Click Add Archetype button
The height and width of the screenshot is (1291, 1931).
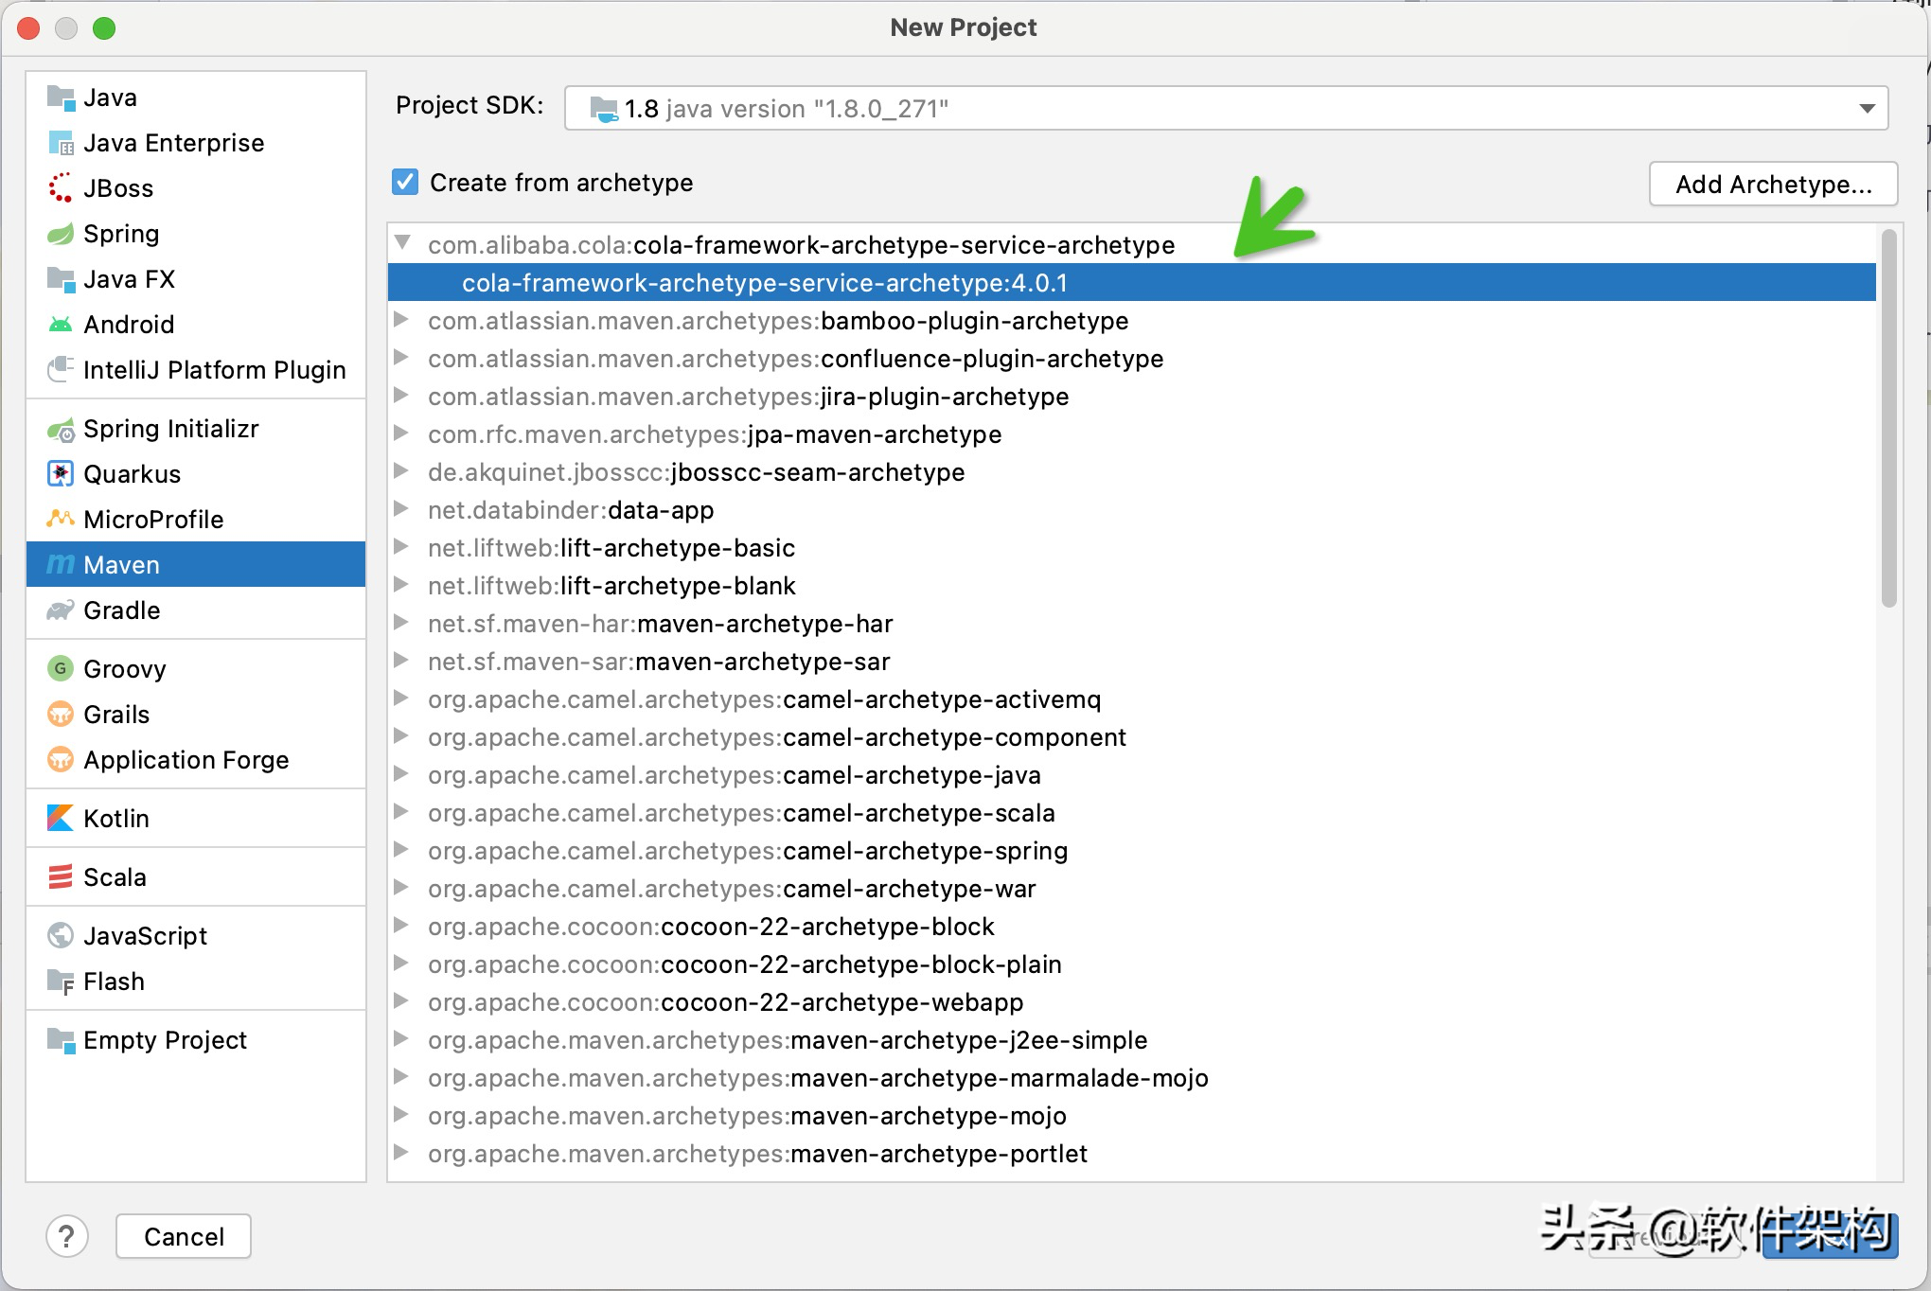click(x=1774, y=184)
